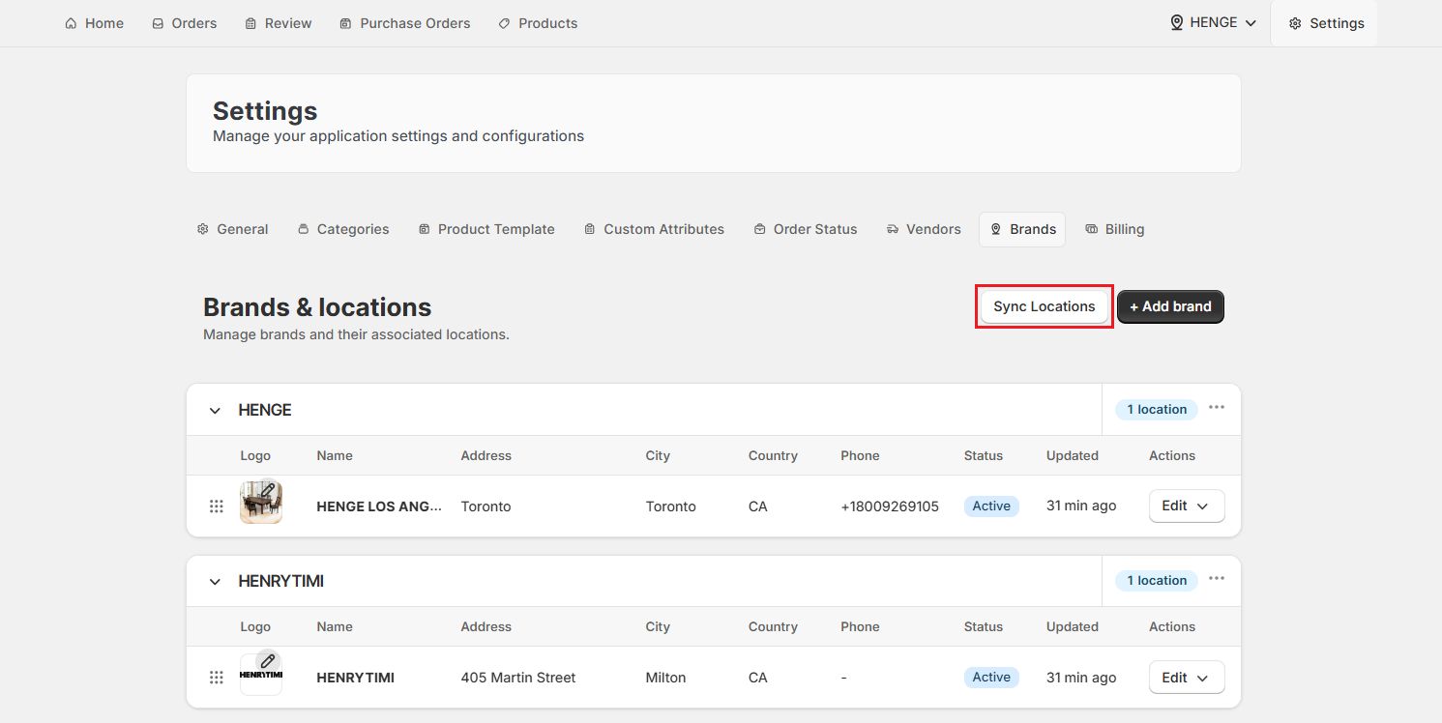1442x723 pixels.
Task: Switch to the Categories tab
Action: (342, 229)
